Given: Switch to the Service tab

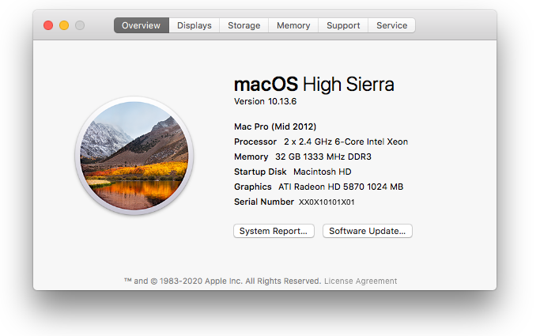Looking at the screenshot, I should [x=391, y=25].
